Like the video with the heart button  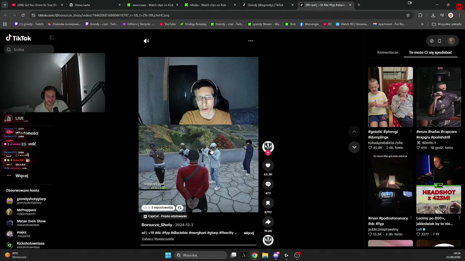(268, 165)
